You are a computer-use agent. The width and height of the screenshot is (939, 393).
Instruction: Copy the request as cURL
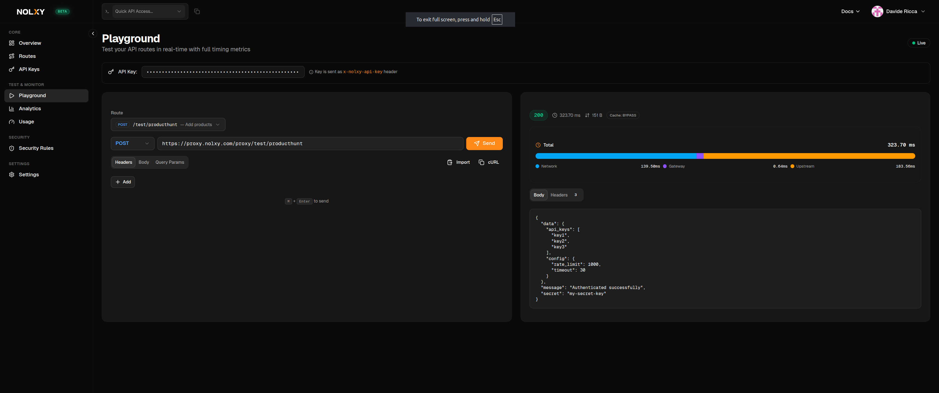[489, 162]
